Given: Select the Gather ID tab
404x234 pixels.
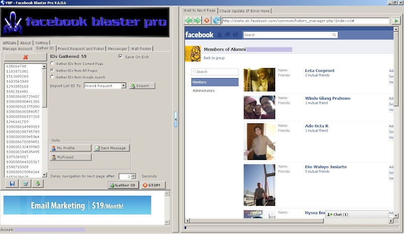Looking at the screenshot, I should (45, 48).
